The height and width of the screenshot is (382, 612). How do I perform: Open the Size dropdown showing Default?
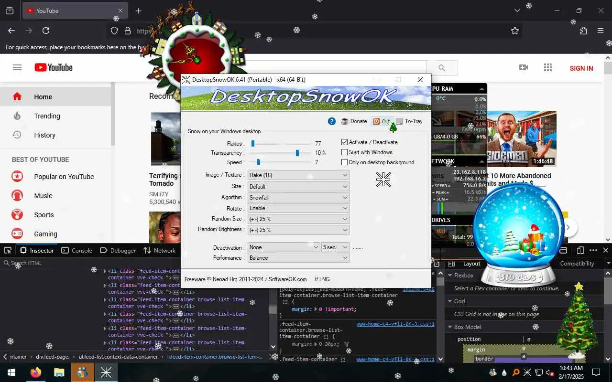[298, 186]
